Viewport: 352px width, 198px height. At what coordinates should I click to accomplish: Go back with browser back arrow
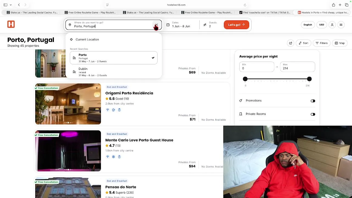19,5
